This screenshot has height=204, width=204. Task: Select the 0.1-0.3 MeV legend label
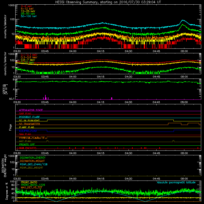29,55
